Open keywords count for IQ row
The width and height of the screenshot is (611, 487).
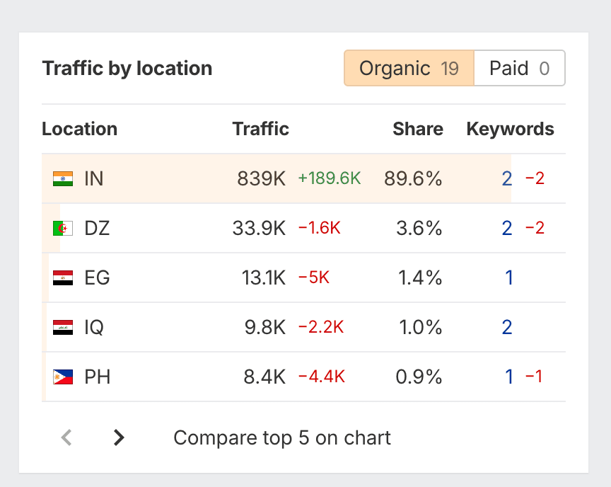tap(506, 328)
